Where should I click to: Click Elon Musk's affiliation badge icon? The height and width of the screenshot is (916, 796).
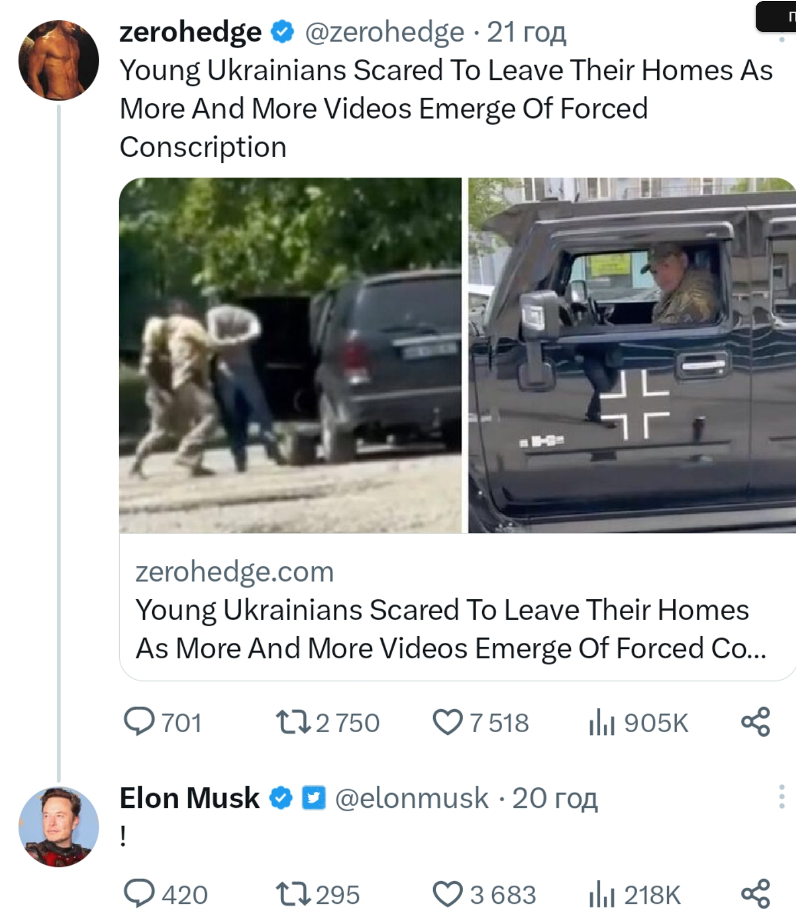tap(313, 798)
